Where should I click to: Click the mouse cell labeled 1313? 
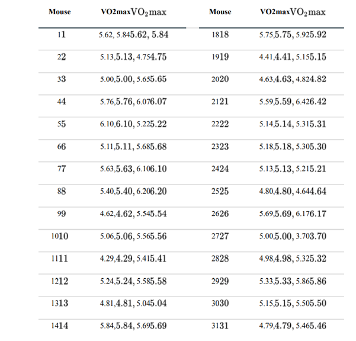click(x=60, y=303)
